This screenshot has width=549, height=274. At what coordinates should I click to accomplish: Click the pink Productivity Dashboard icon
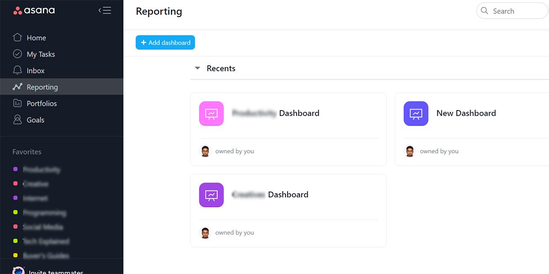coord(211,113)
